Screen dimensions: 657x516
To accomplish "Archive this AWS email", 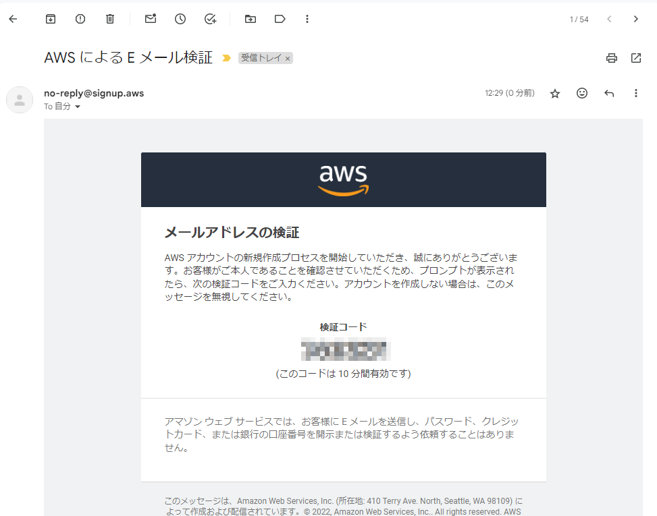I will pyautogui.click(x=51, y=19).
